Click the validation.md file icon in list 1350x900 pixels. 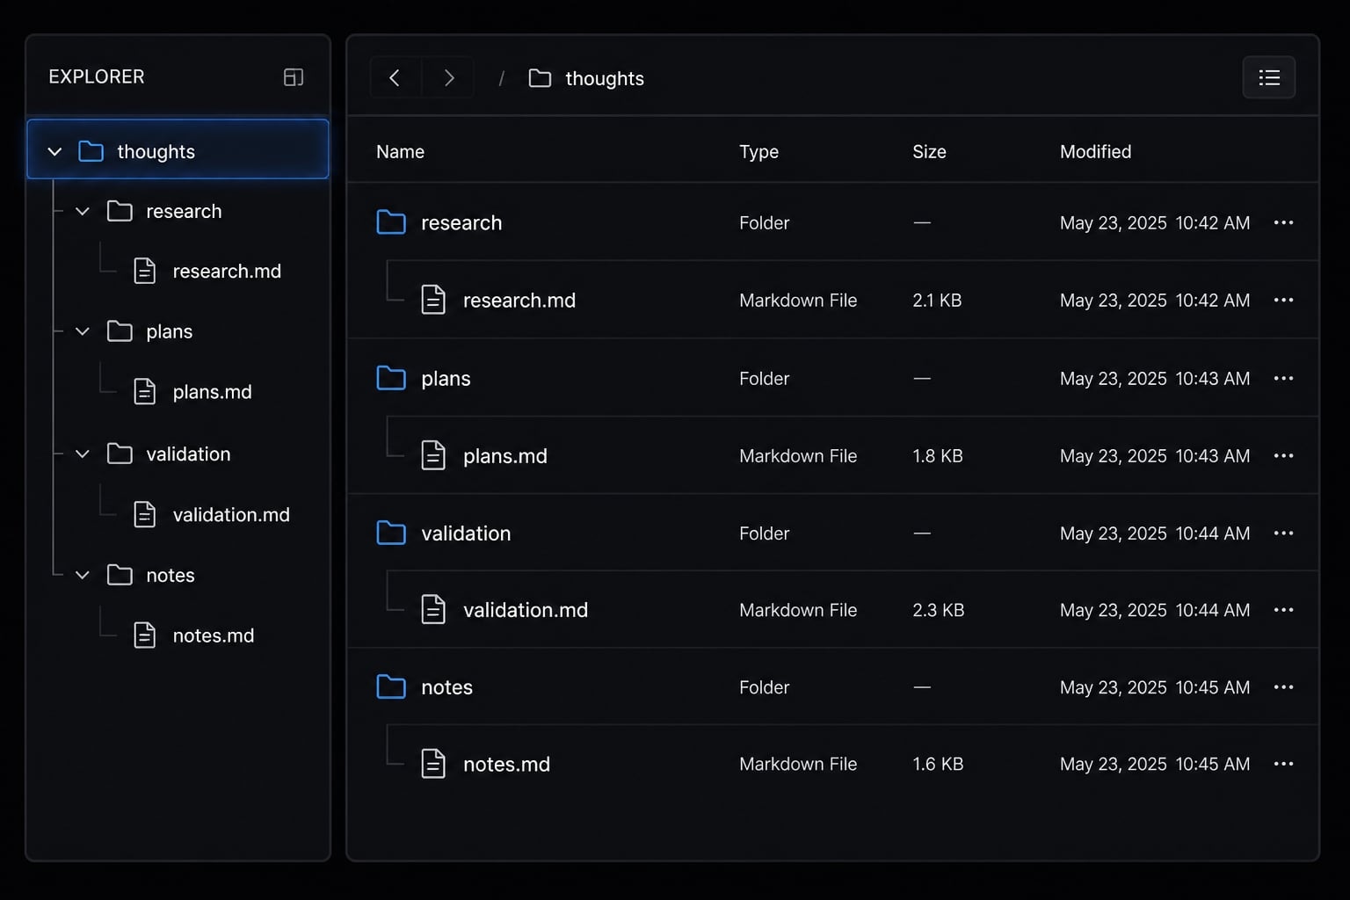coord(433,609)
